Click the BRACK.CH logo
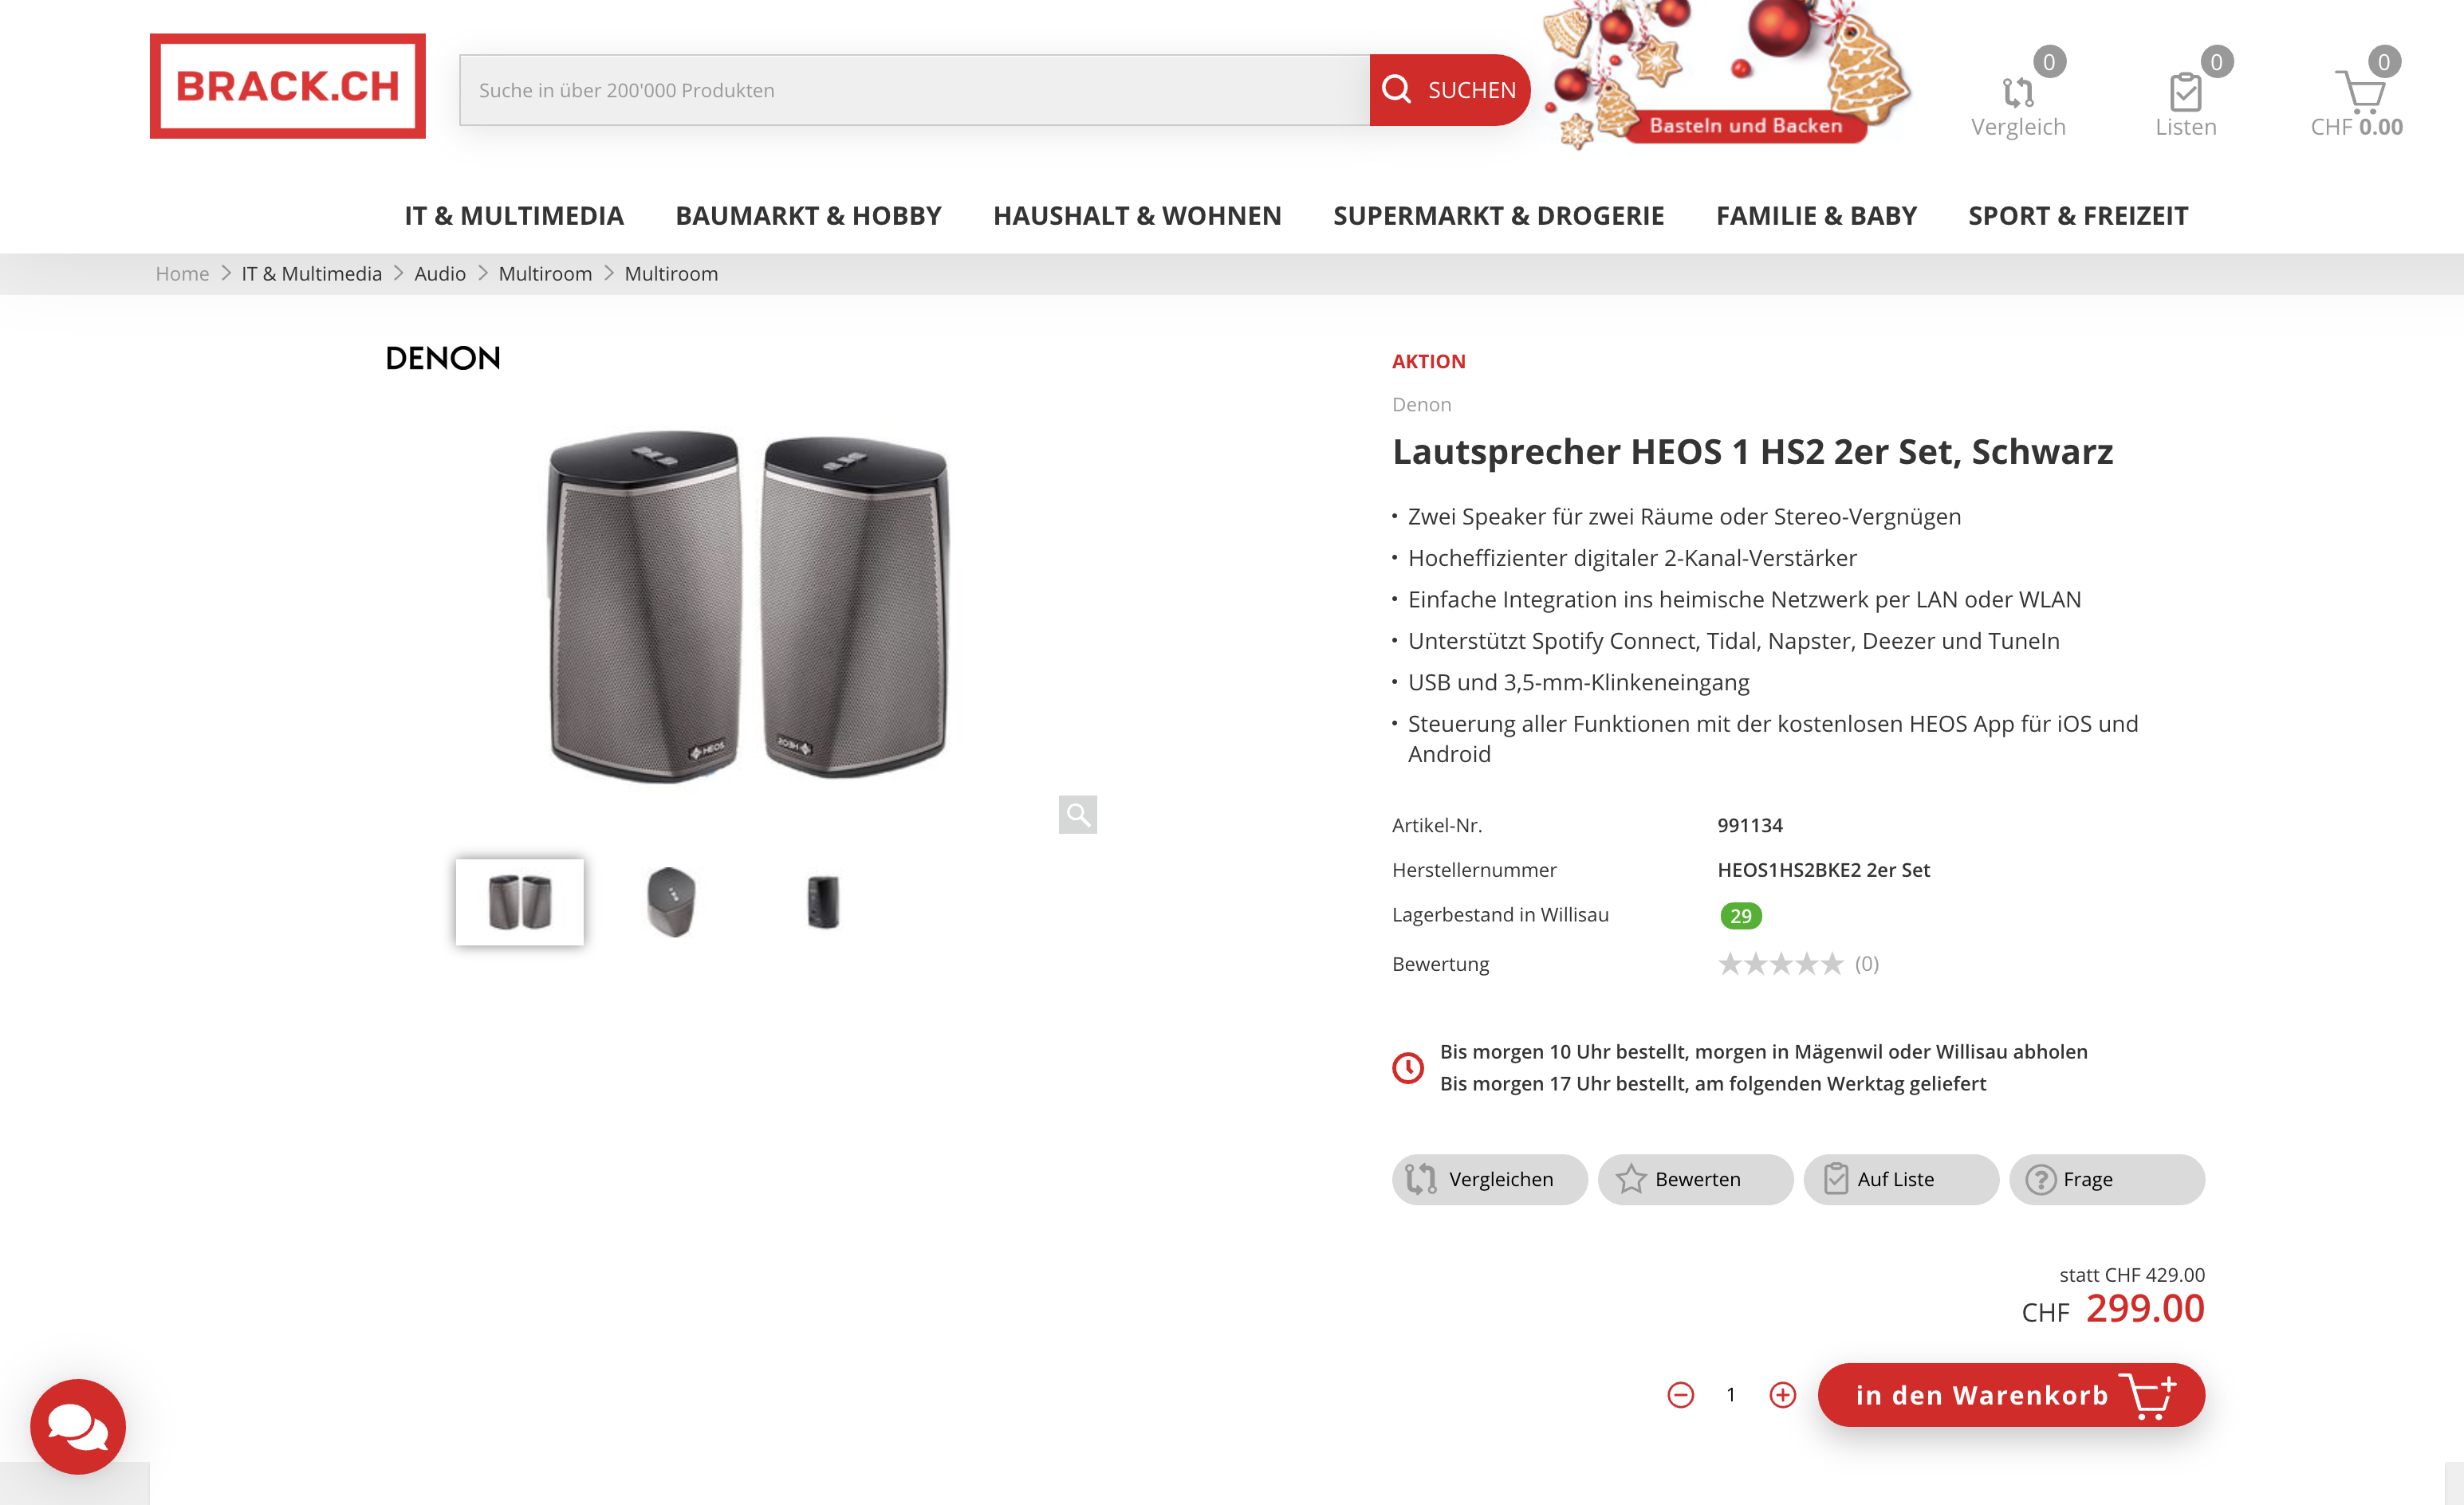Viewport: 2464px width, 1505px height. coord(288,86)
